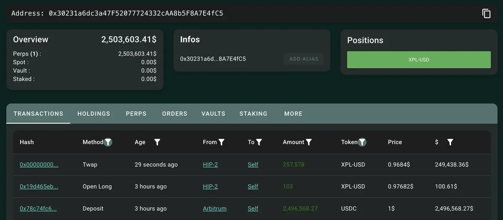Open the Orders tab
This screenshot has width=503, height=220.
click(175, 114)
